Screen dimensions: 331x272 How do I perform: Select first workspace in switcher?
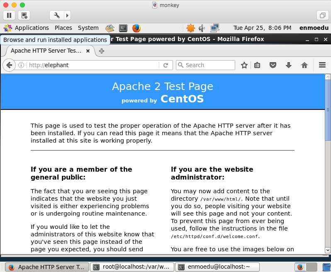coord(300,267)
